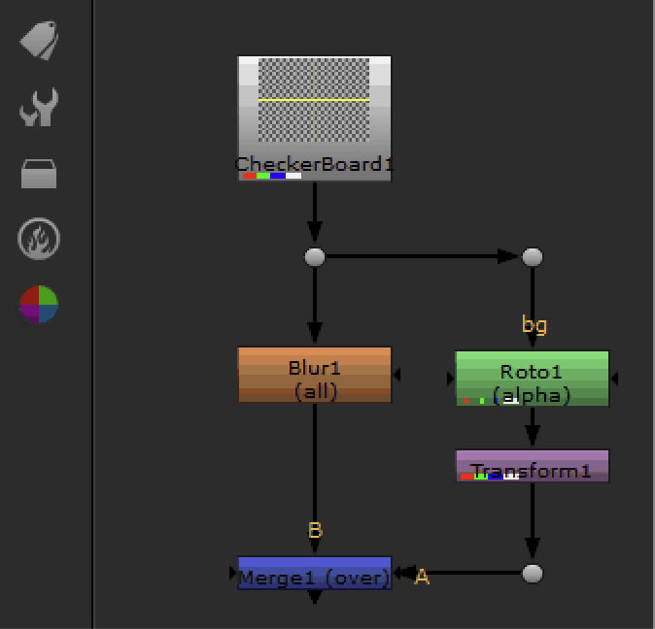655x629 pixels.
Task: Click the four-color circle toolbar icon
Action: pos(39,305)
